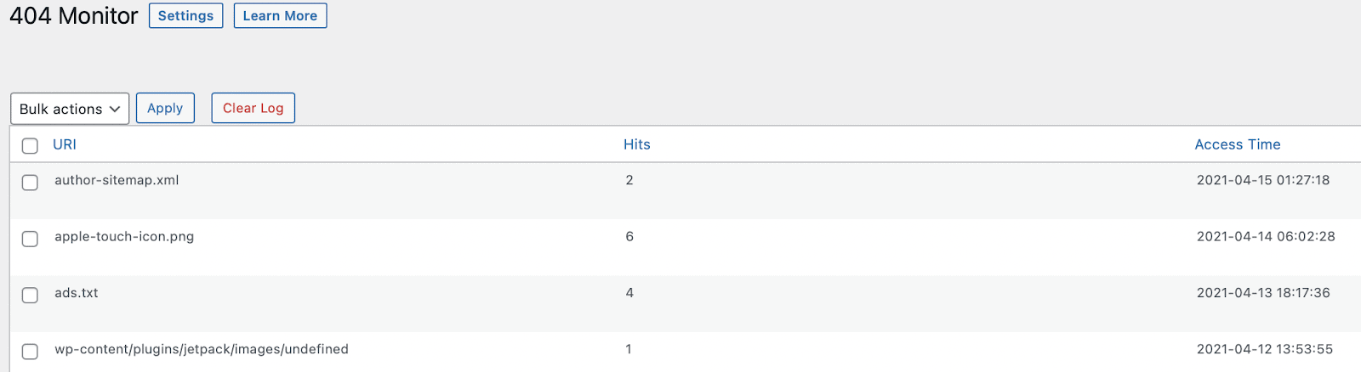This screenshot has height=372, width=1361.
Task: Open 404 Monitor Settings
Action: pos(185,15)
